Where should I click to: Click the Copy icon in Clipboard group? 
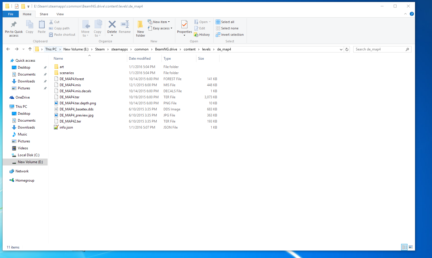[29, 24]
